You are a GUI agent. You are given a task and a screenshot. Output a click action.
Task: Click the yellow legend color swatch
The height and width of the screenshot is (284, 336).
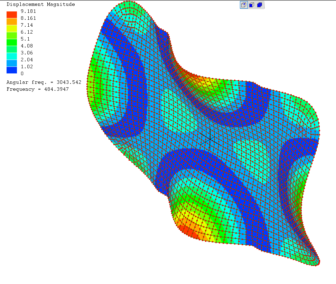[x=12, y=28]
